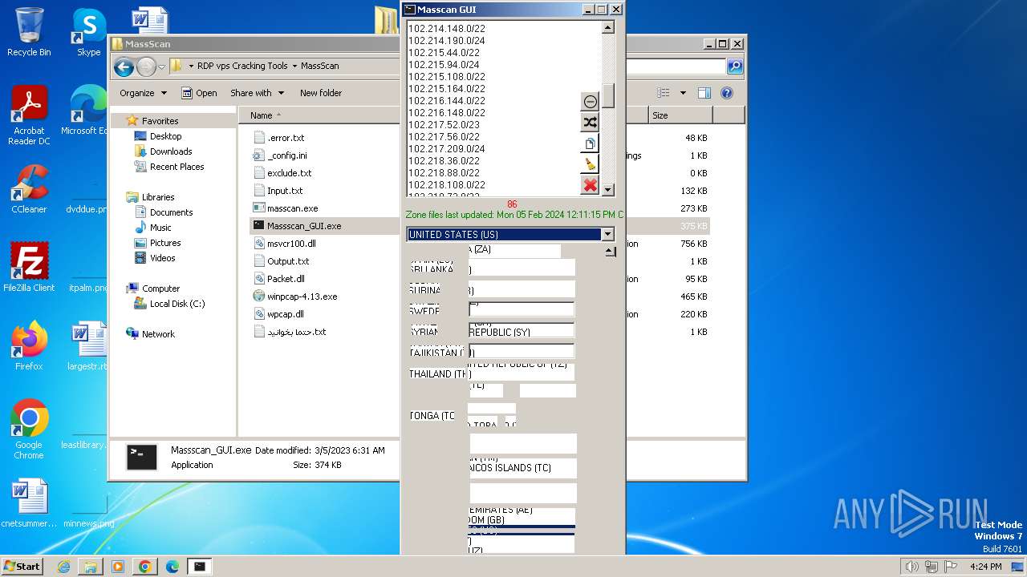Click the MassScan breadcrumb segment

pos(320,67)
